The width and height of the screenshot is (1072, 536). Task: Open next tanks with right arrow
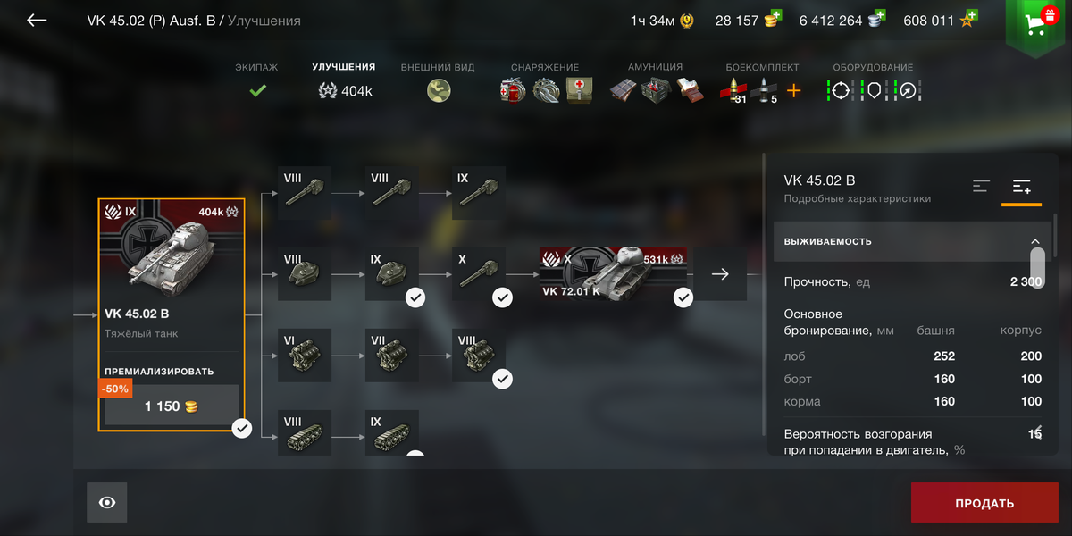(x=720, y=274)
